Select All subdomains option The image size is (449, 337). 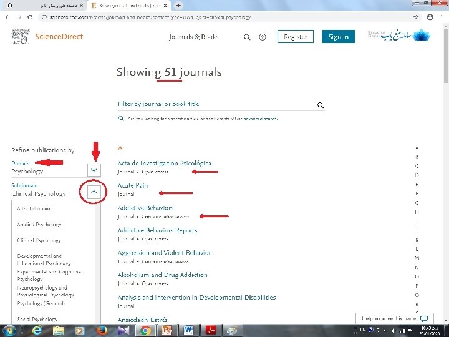coord(35,208)
